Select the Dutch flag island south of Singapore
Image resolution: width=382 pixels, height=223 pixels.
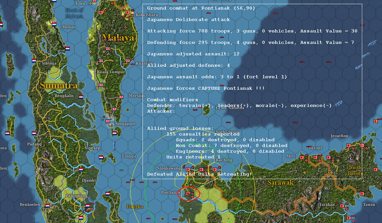point(114,133)
